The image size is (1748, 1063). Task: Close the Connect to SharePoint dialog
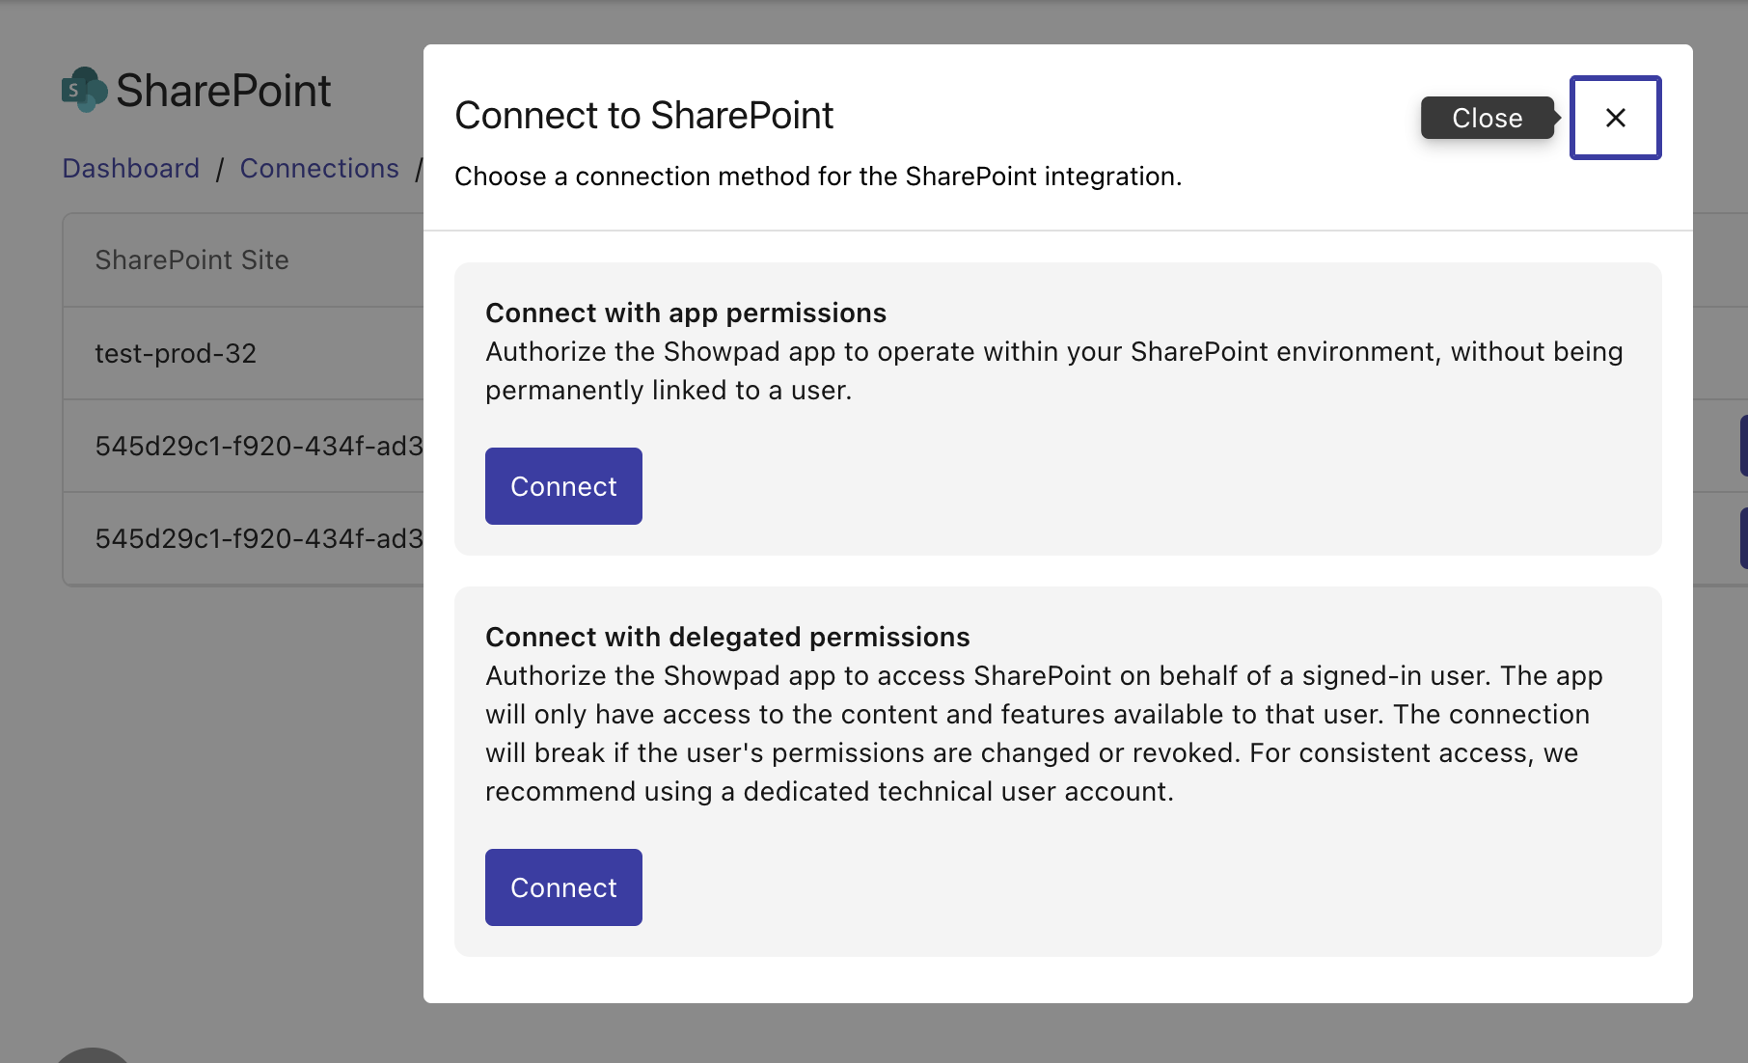point(1615,118)
